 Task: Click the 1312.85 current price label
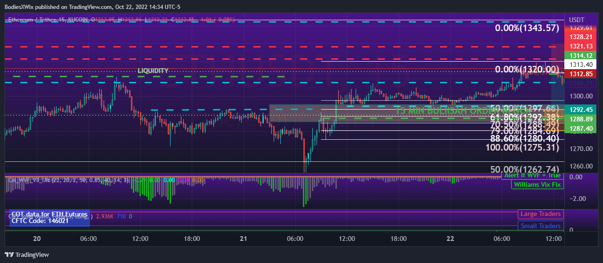580,74
